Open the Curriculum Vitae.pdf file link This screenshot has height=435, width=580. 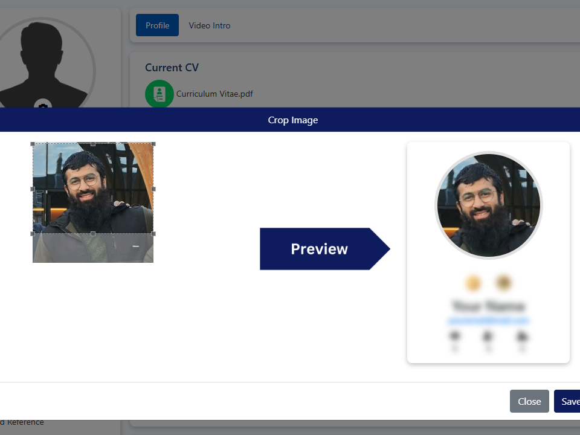pos(214,94)
